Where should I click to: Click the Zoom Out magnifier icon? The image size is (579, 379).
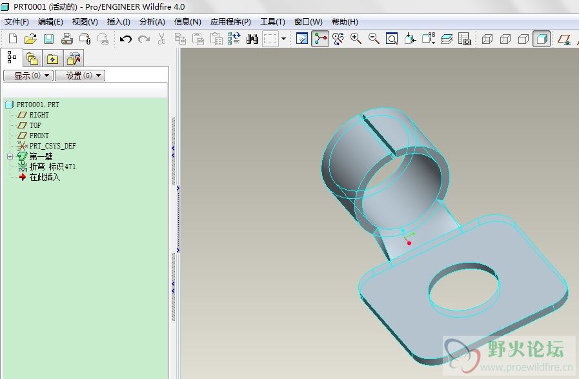point(374,39)
